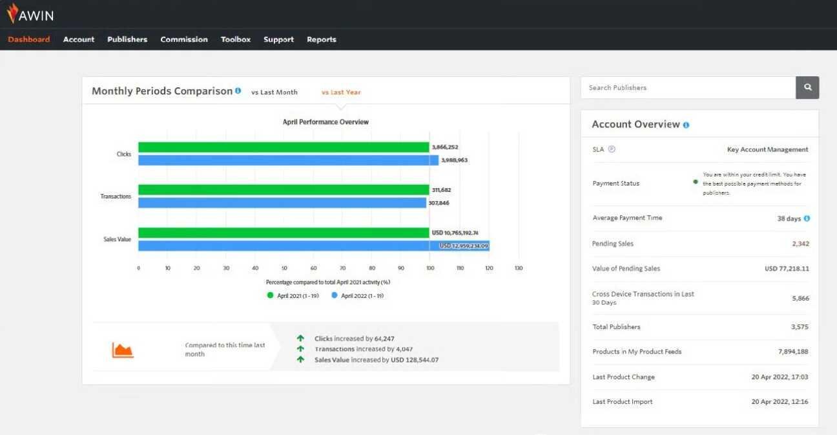Select the vs Last Year tab
This screenshot has width=837, height=435.
coord(341,92)
